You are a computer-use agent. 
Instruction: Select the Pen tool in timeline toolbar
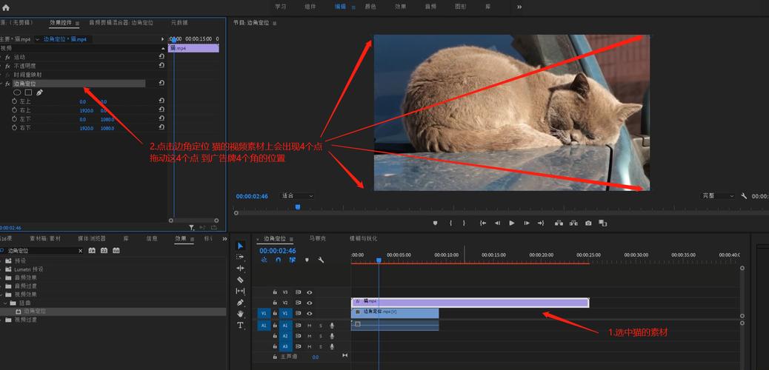[x=240, y=303]
